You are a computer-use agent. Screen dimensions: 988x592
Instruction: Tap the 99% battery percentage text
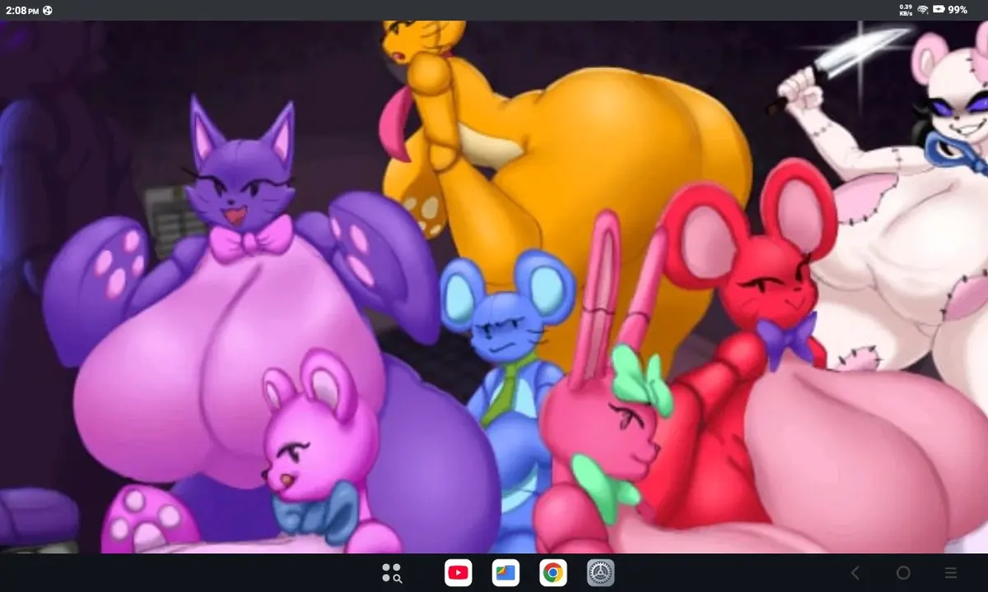pyautogui.click(x=958, y=10)
